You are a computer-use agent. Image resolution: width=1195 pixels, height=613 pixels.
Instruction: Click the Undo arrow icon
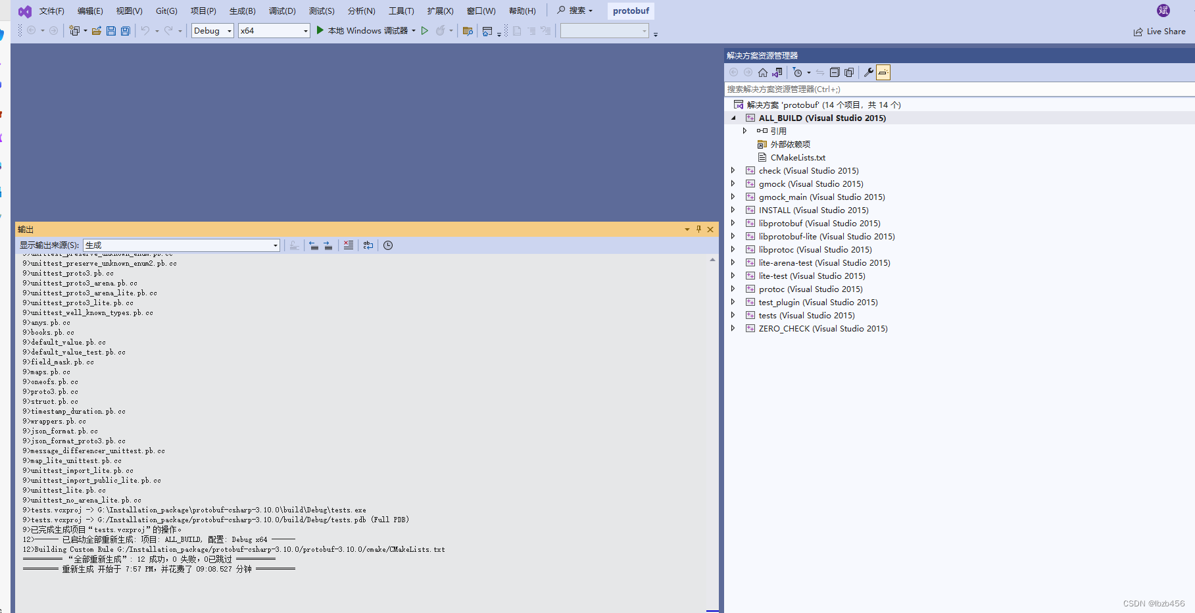[x=145, y=31]
